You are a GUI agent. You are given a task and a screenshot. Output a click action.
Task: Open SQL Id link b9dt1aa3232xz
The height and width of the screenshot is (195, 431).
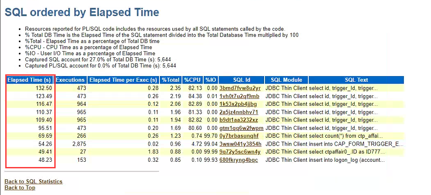[x=239, y=120]
